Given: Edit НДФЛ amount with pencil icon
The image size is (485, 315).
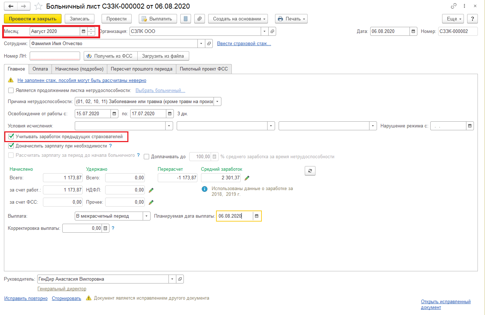Looking at the screenshot, I should (151, 190).
